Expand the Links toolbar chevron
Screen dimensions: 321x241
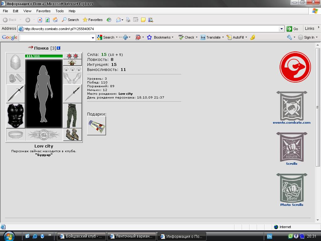(x=318, y=27)
